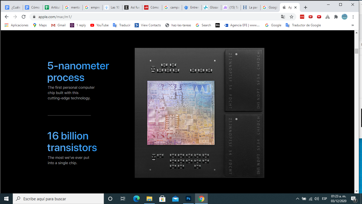
Task: Open the volume control in system tray
Action: (x=317, y=199)
